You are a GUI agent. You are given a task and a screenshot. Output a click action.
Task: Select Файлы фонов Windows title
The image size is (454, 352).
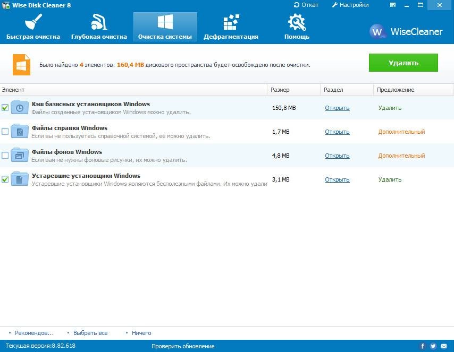[x=67, y=152]
